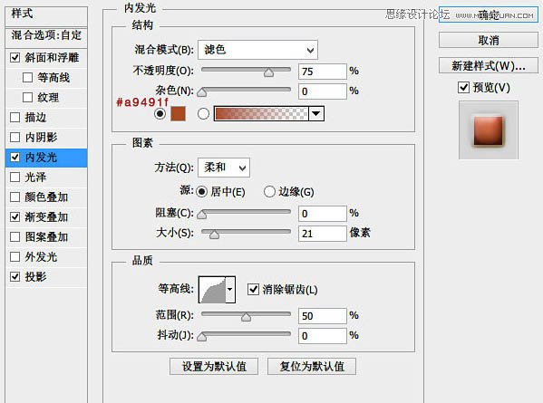
Task: Click the orange glow color swatch
Action: tap(178, 114)
